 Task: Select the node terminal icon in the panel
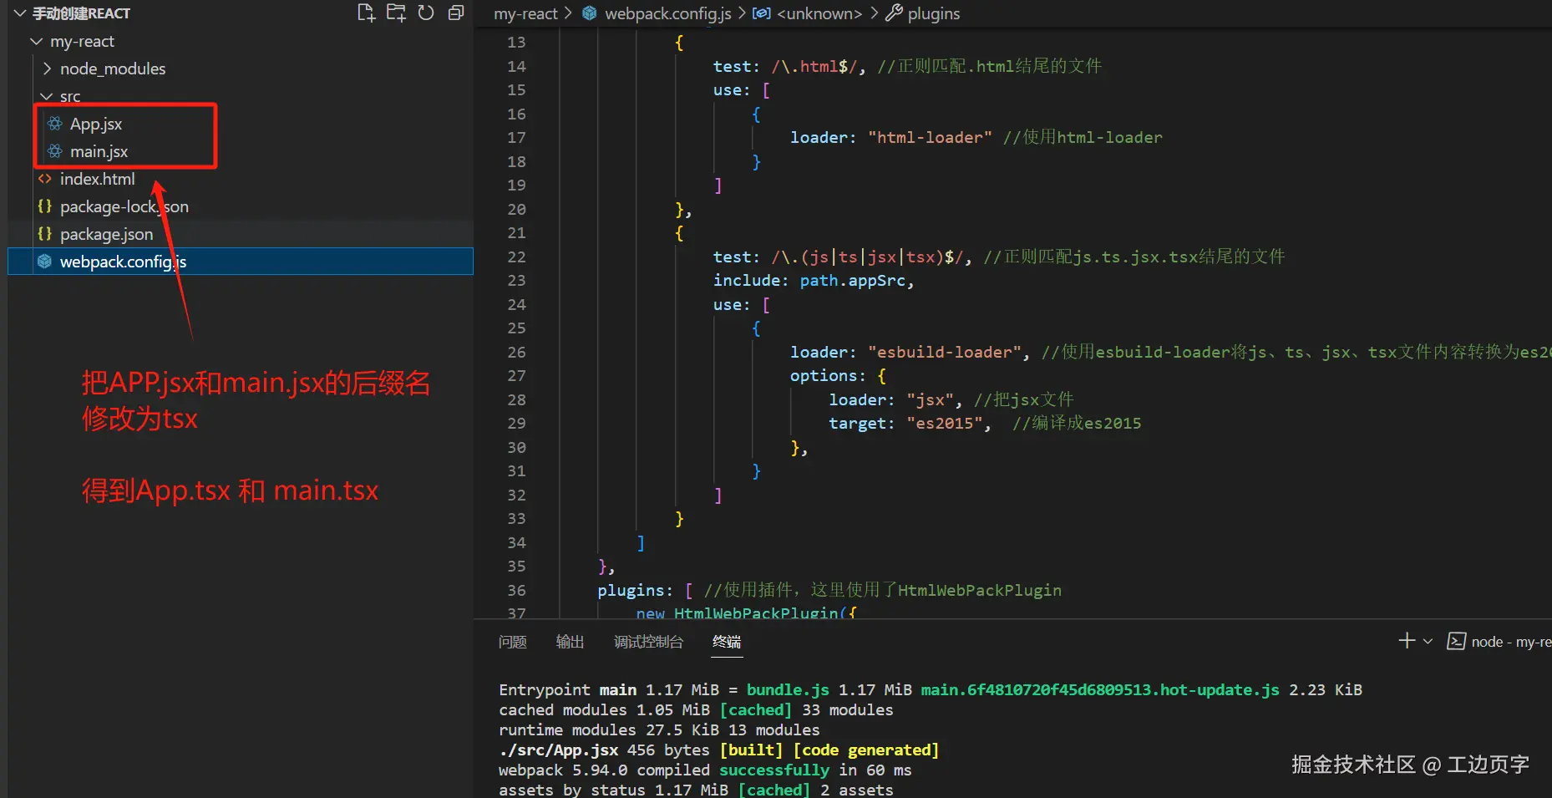1456,641
